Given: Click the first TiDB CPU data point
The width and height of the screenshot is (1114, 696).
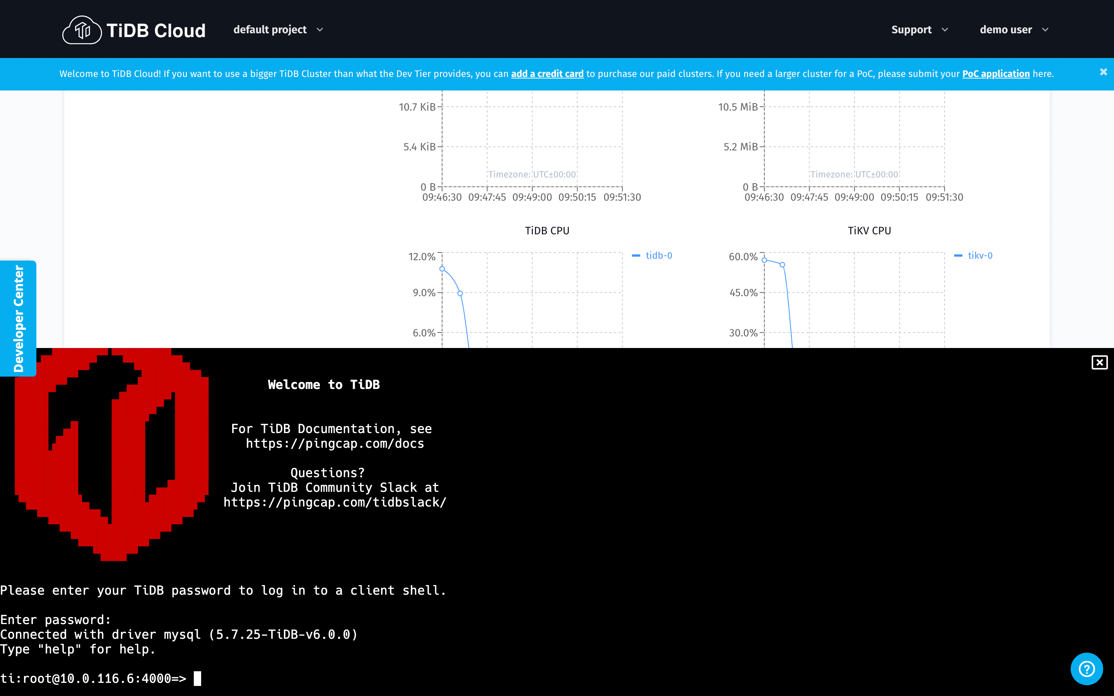Looking at the screenshot, I should [x=442, y=269].
